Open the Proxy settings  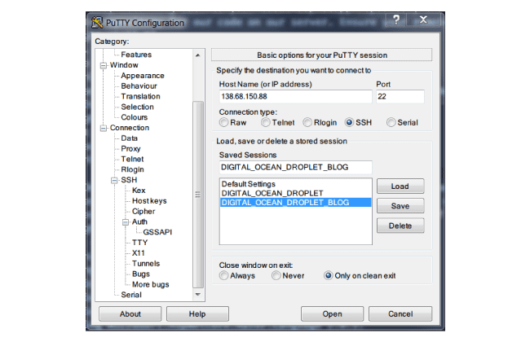(130, 149)
